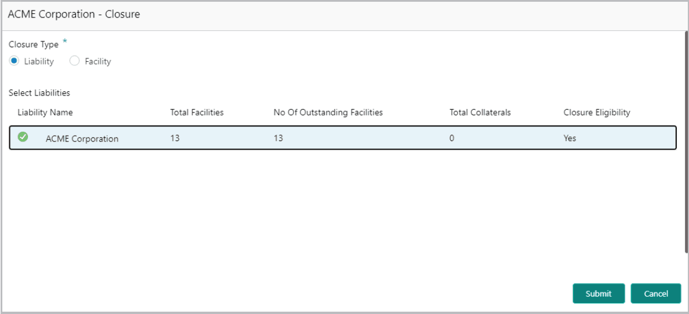Select the Facility closure type radio button
Viewport: 689px width, 314px height.
(x=75, y=61)
